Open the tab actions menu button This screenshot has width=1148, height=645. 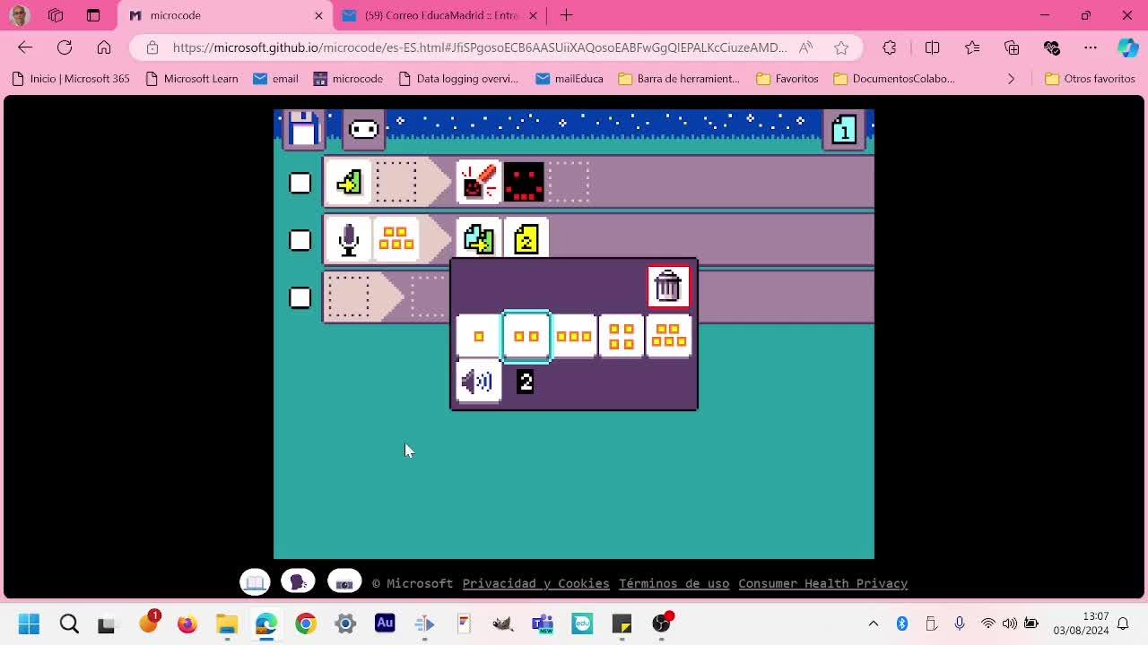pyautogui.click(x=93, y=15)
